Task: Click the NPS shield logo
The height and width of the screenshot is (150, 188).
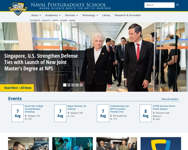Action: (x=18, y=9)
